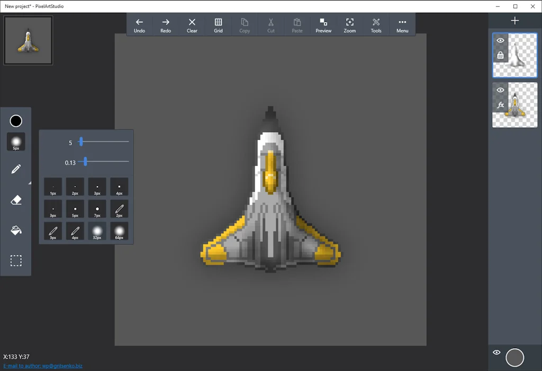Select the Fill bucket tool
Viewport: 542px width, 371px height.
[16, 230]
